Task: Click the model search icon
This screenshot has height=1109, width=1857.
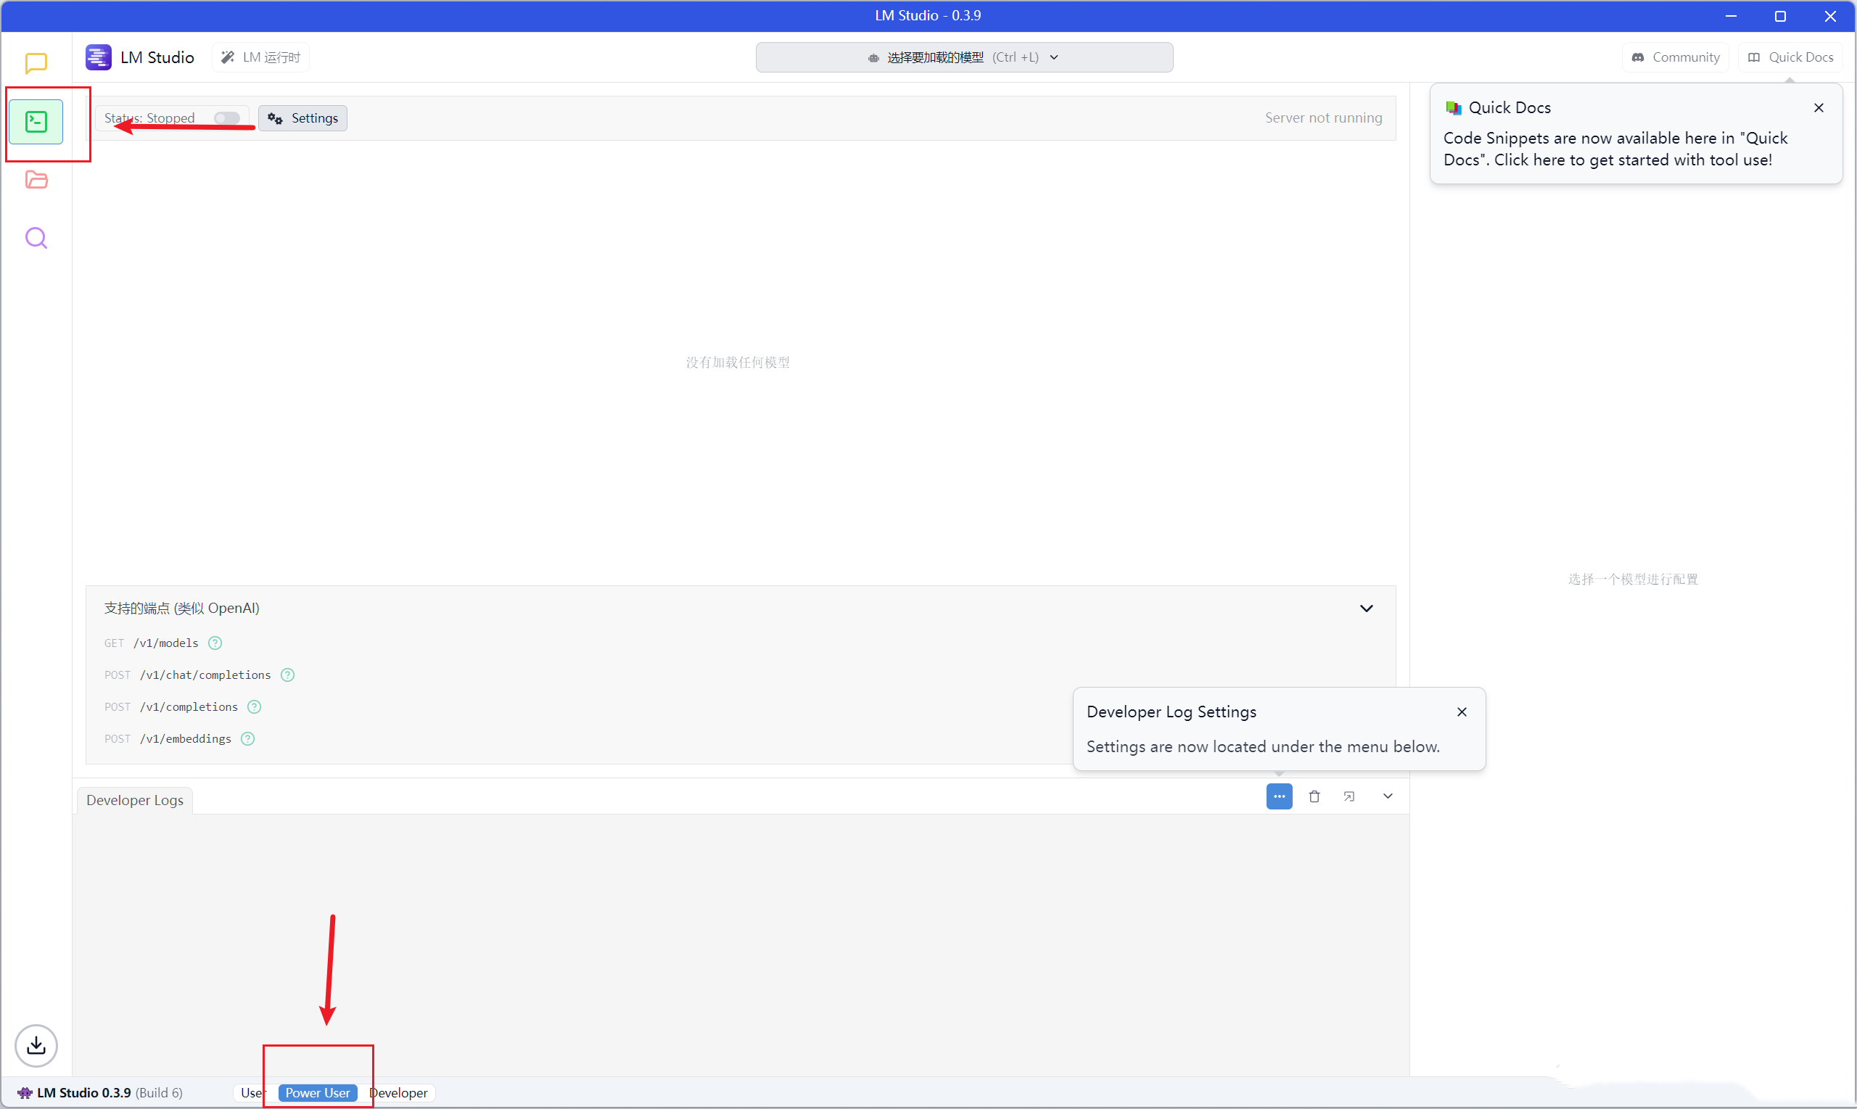Action: pos(36,239)
